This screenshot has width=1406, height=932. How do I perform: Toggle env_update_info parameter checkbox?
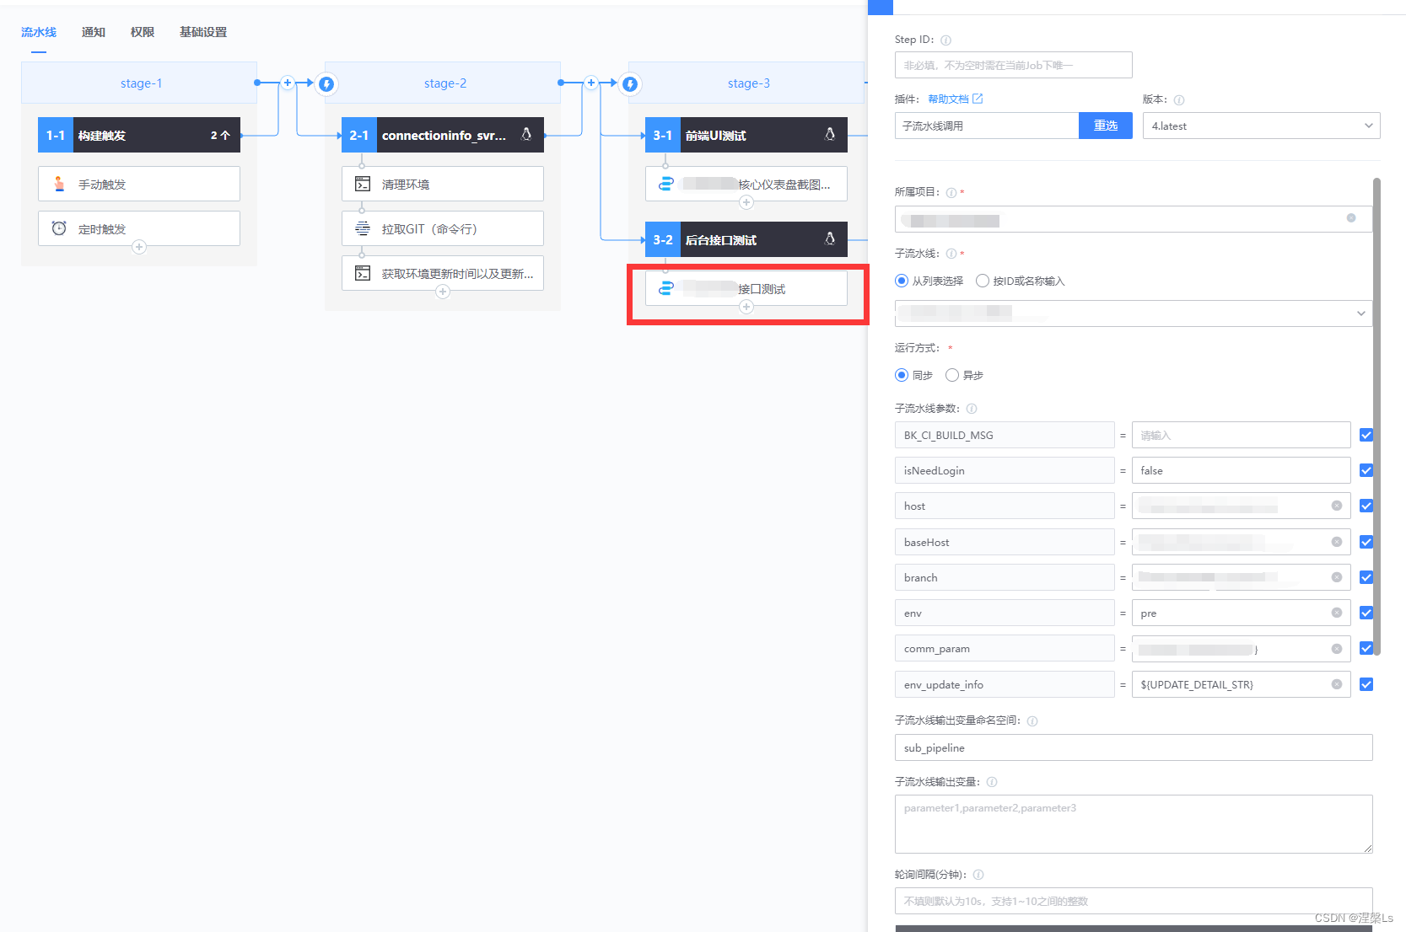[1366, 684]
